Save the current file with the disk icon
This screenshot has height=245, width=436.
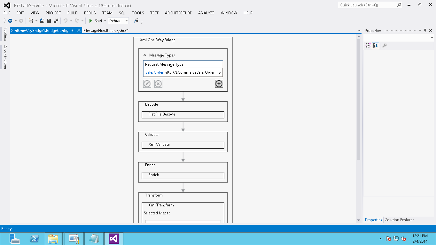pos(49,21)
